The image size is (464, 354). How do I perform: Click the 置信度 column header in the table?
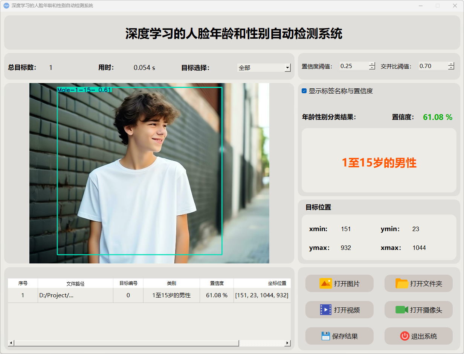[217, 283]
